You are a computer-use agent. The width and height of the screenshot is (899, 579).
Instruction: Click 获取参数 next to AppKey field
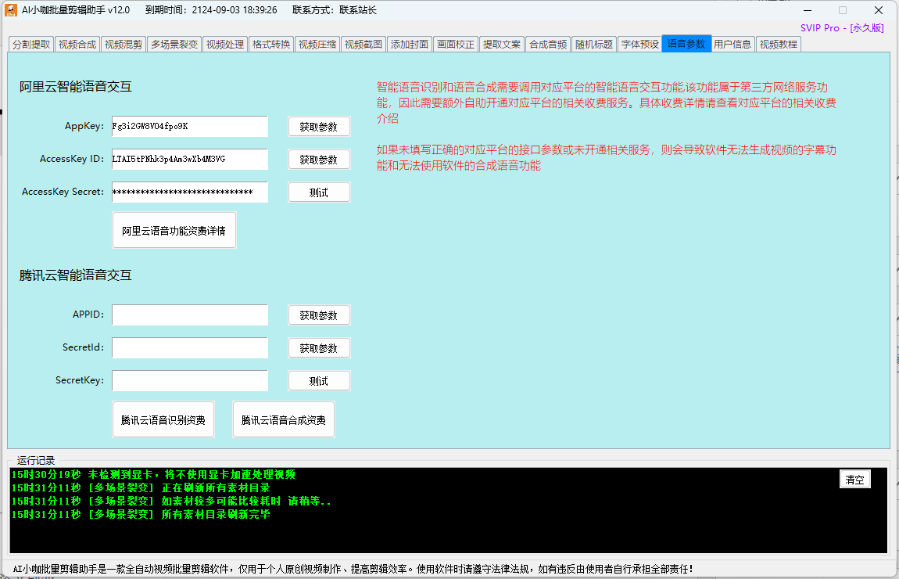tap(319, 127)
